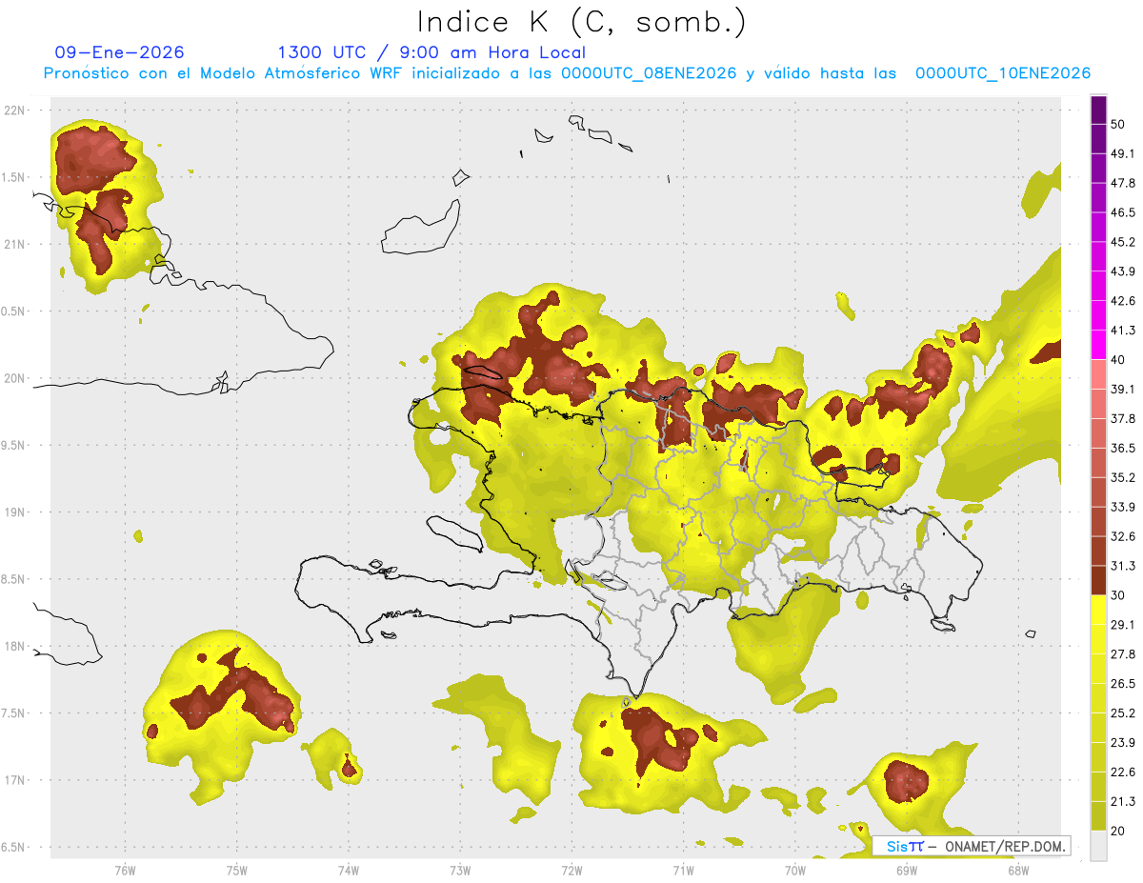Click the "Indice K (C, somb.)" title
The height and width of the screenshot is (883, 1143).
click(x=582, y=22)
